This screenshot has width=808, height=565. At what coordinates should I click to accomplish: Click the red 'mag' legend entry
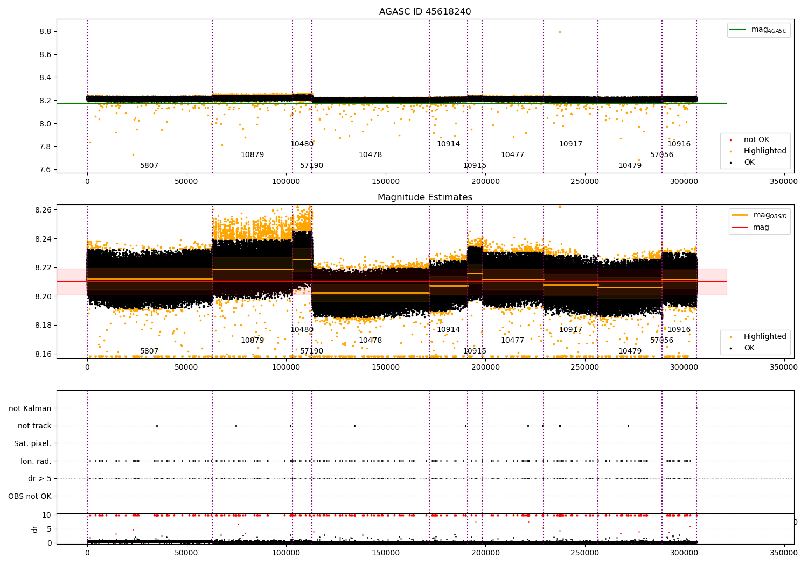coord(750,228)
